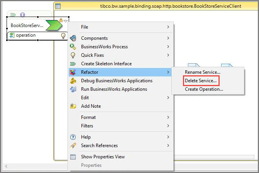
Task: Click the Show Properties View table icon
Action: coord(73,157)
